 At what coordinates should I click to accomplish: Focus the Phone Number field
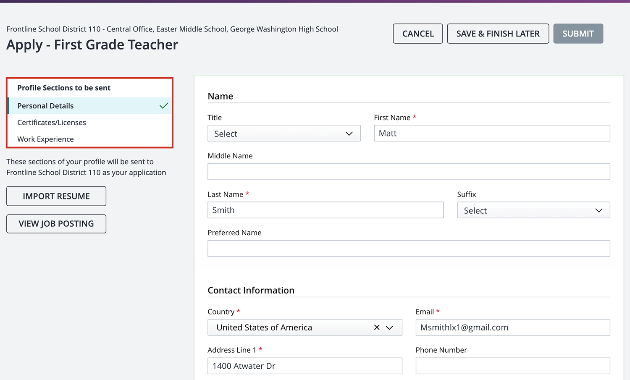pyautogui.click(x=512, y=366)
